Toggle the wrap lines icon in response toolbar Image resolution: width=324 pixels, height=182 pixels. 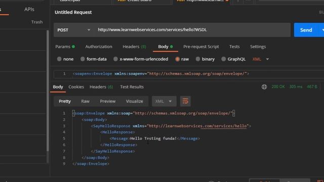pyautogui.click(x=185, y=101)
